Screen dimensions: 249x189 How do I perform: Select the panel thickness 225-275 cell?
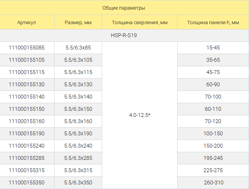(213, 170)
